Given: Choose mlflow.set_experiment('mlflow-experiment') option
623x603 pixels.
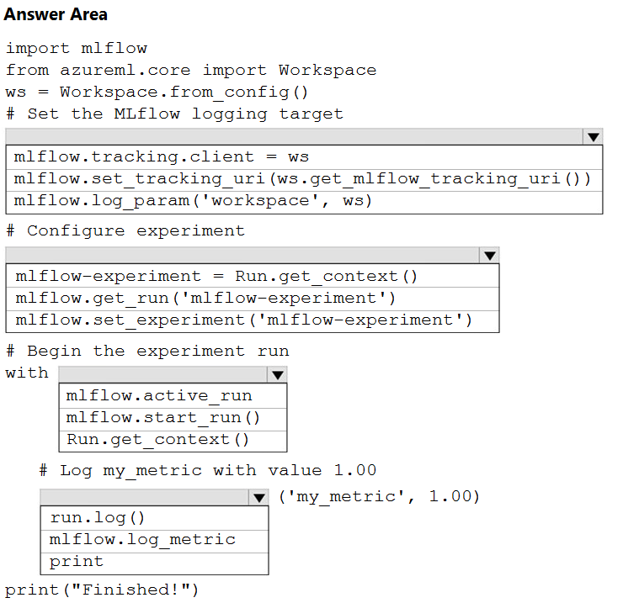Looking at the screenshot, I should coord(253,321).
